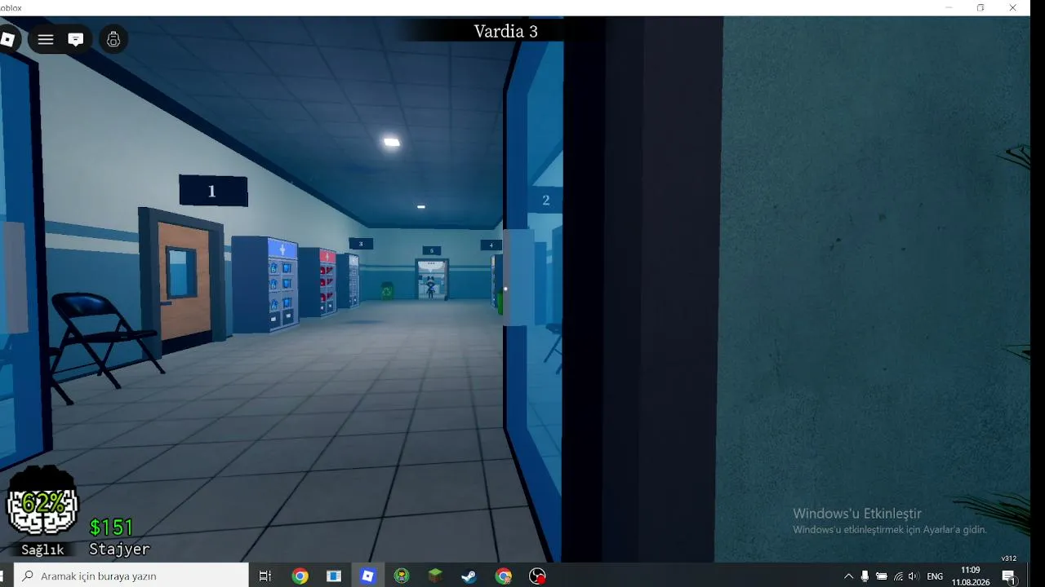Image resolution: width=1045 pixels, height=587 pixels.
Task: Open Windows Task View
Action: (x=265, y=576)
